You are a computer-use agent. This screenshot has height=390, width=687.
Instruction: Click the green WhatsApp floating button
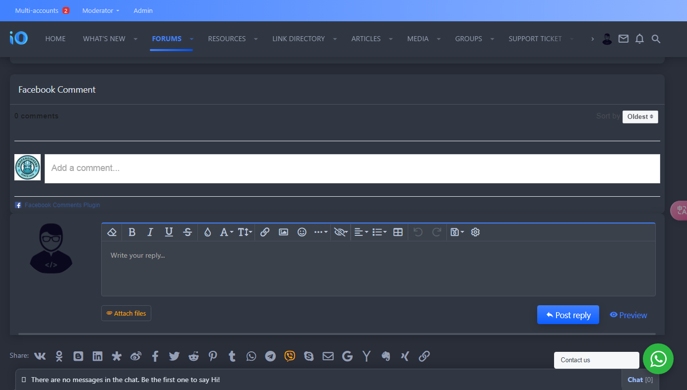tap(658, 359)
